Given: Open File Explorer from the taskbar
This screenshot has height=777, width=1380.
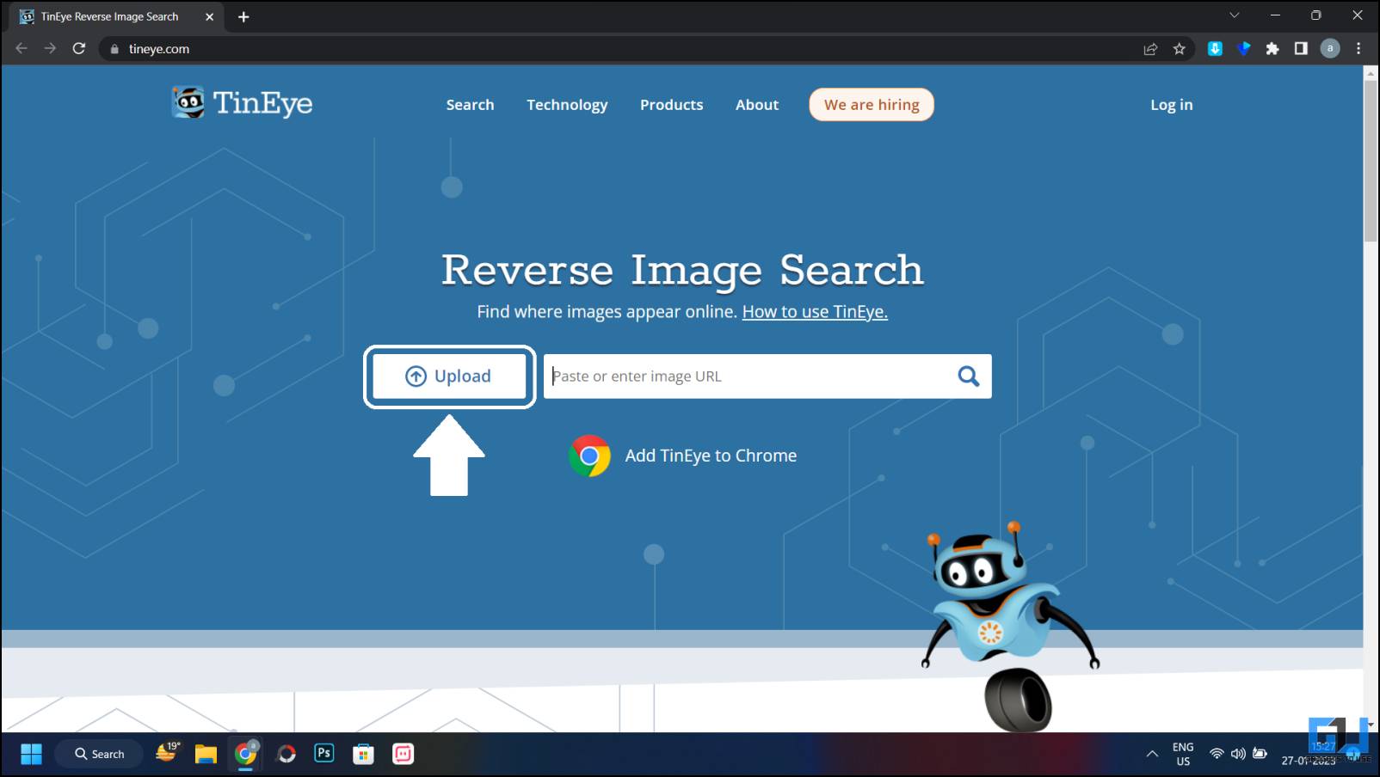Looking at the screenshot, I should [x=206, y=754].
